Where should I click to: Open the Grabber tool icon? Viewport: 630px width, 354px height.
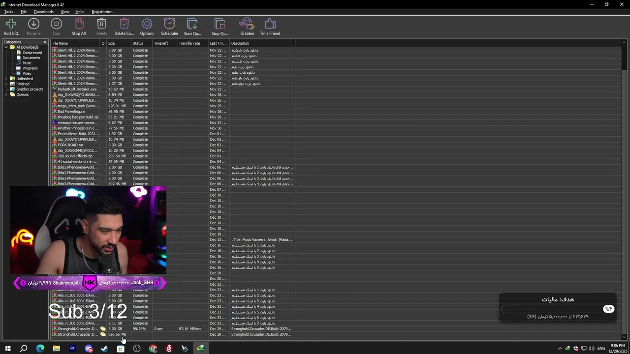point(247,24)
